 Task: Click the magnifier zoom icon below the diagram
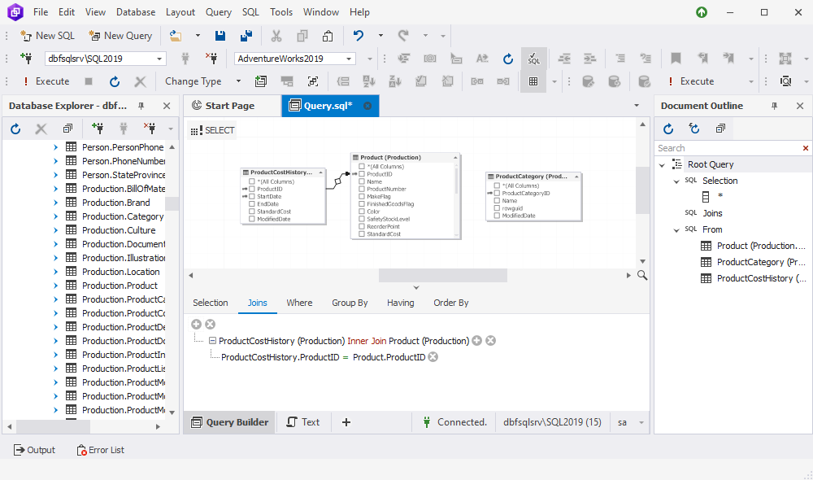coord(642,276)
